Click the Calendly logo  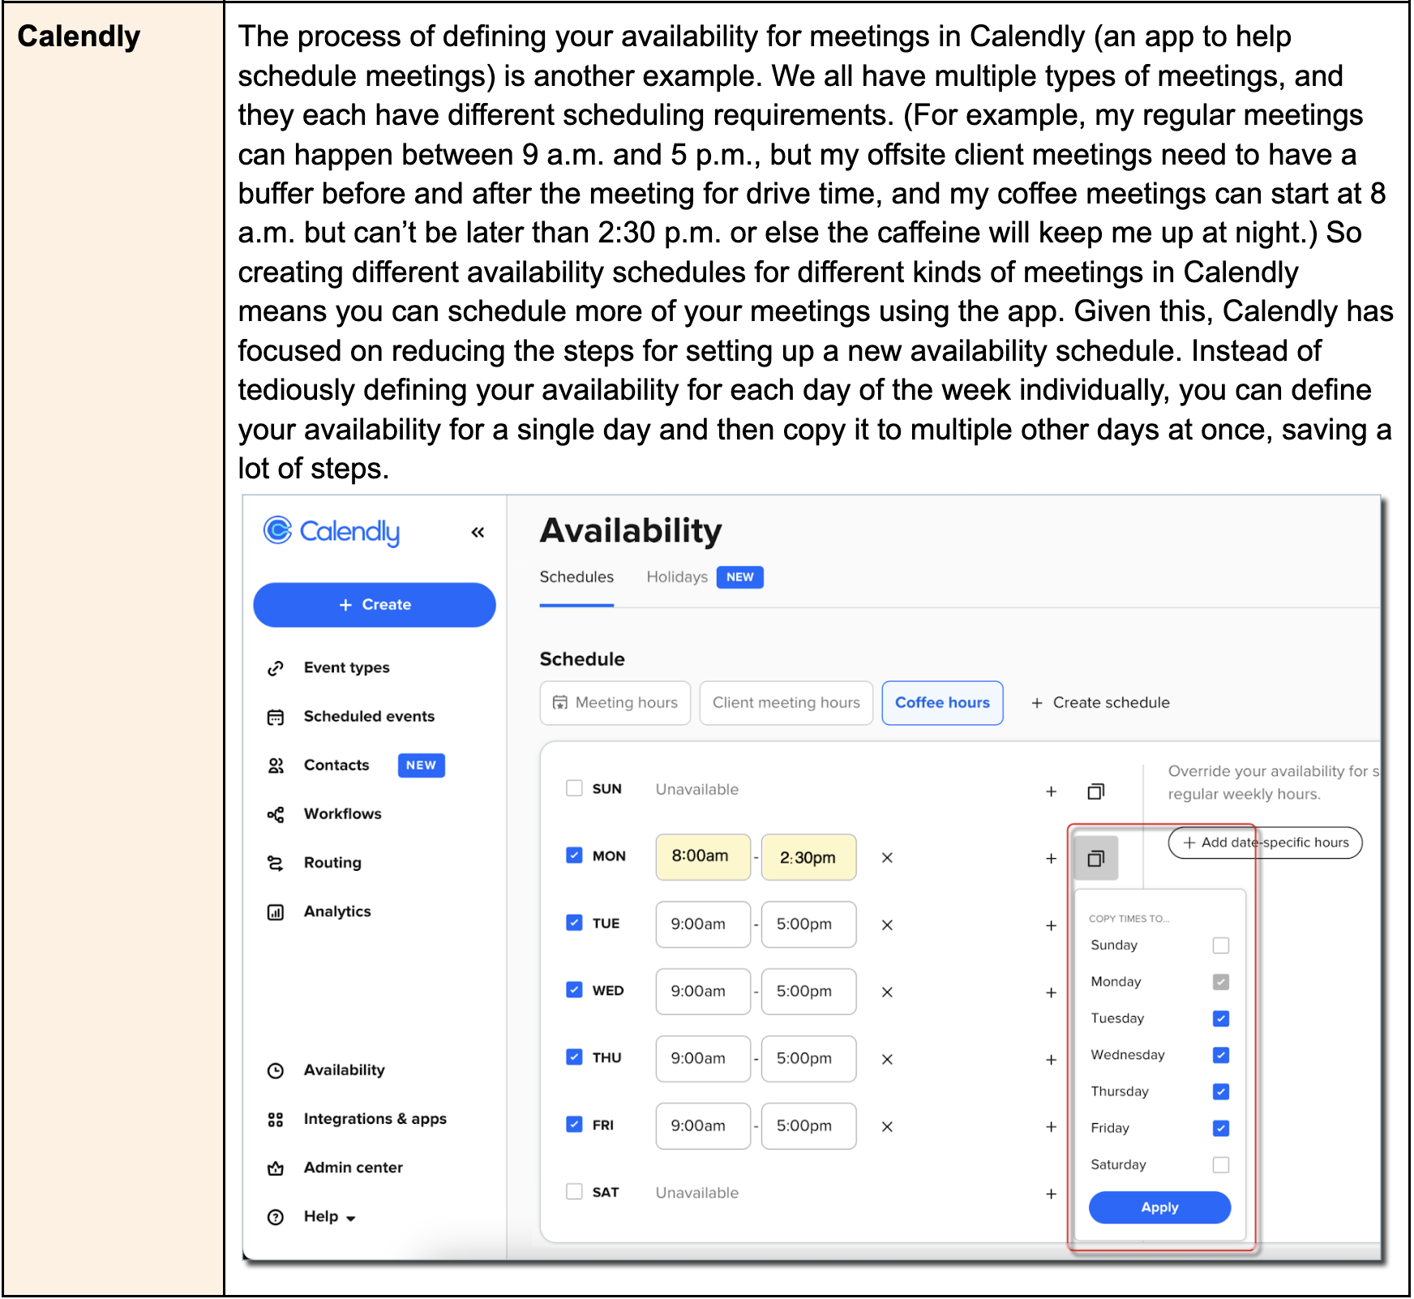(332, 531)
